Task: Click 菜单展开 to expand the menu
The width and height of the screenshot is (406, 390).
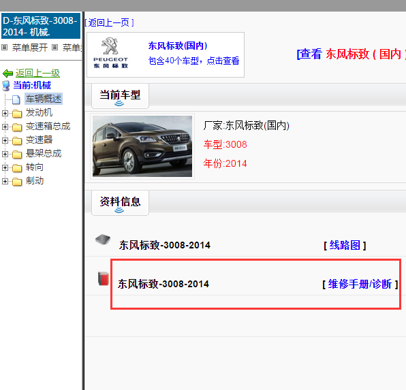Action: [x=30, y=48]
